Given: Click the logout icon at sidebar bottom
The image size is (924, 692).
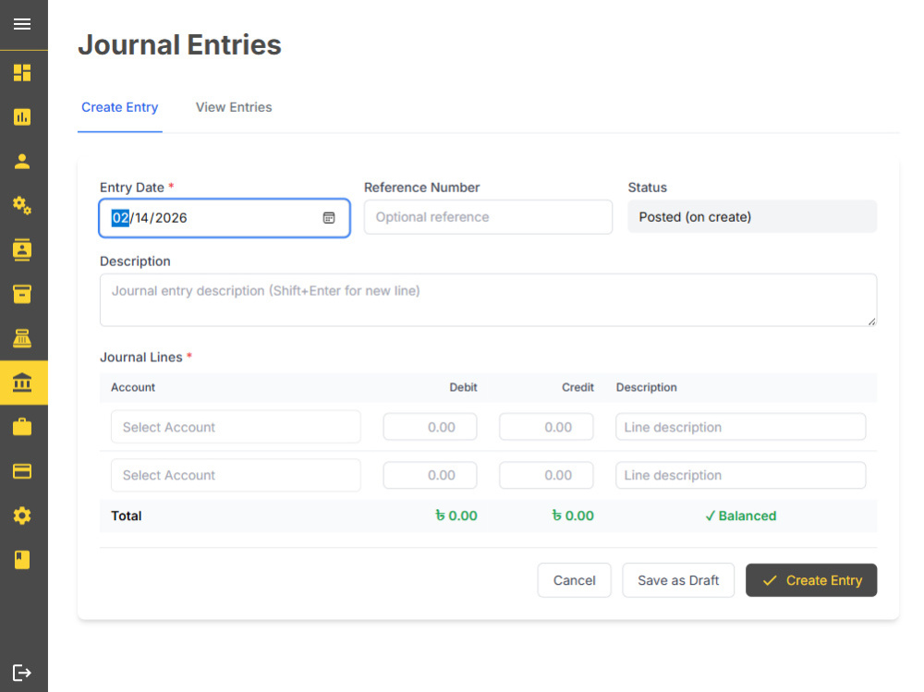Looking at the screenshot, I should click(x=22, y=673).
